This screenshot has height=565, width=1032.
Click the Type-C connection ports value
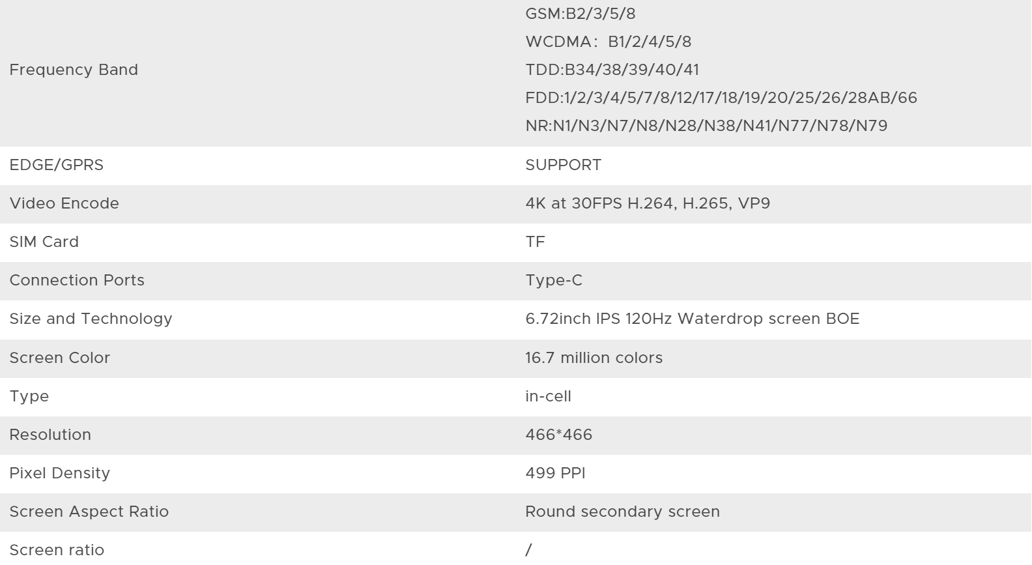[554, 280]
